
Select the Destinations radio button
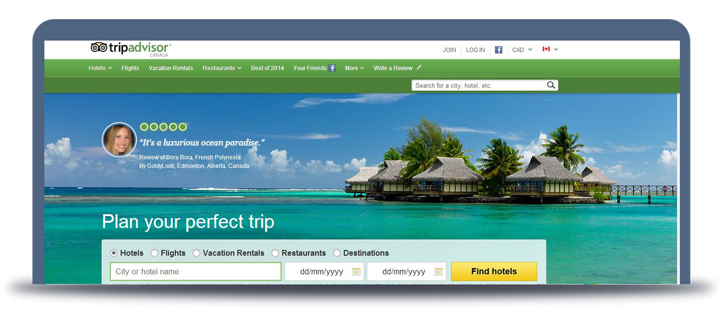[337, 253]
